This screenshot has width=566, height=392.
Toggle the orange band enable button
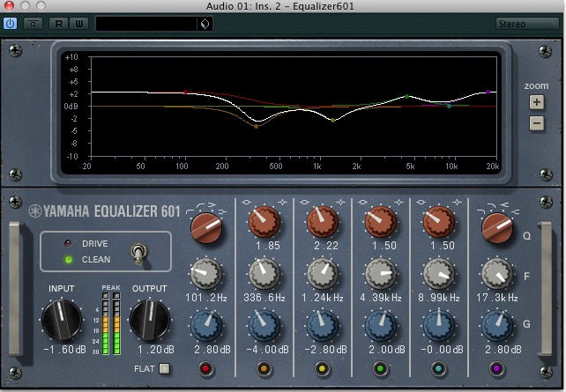coord(264,368)
